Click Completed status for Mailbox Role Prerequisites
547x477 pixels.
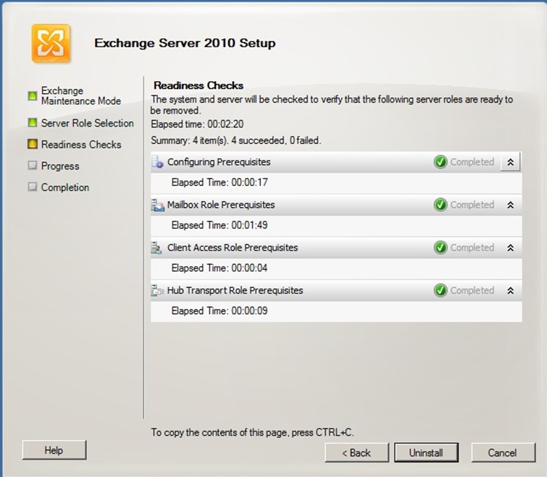point(472,205)
